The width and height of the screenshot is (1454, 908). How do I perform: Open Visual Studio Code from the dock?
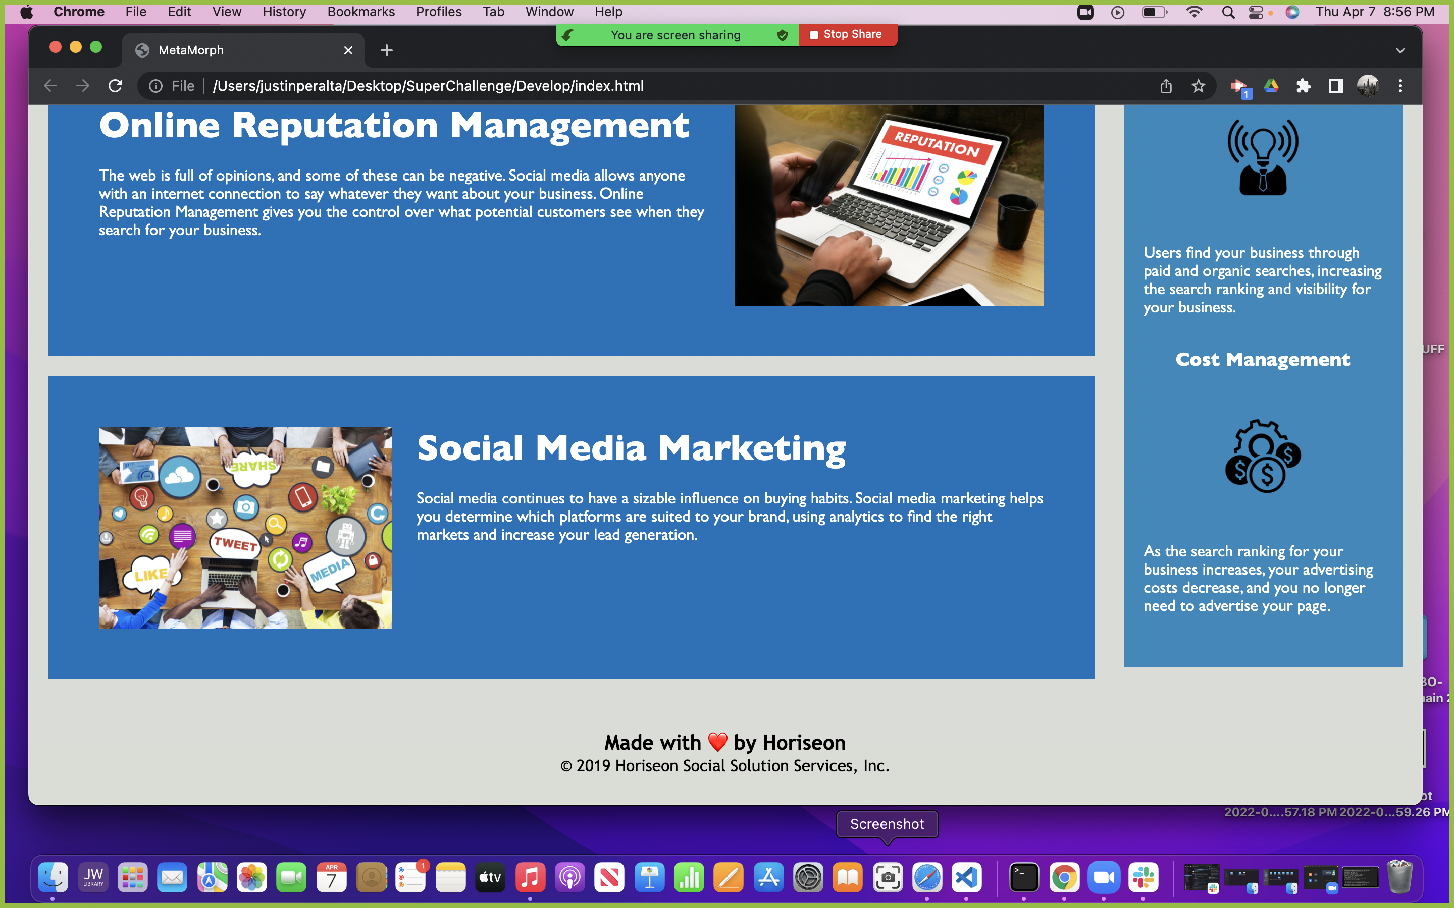[966, 877]
